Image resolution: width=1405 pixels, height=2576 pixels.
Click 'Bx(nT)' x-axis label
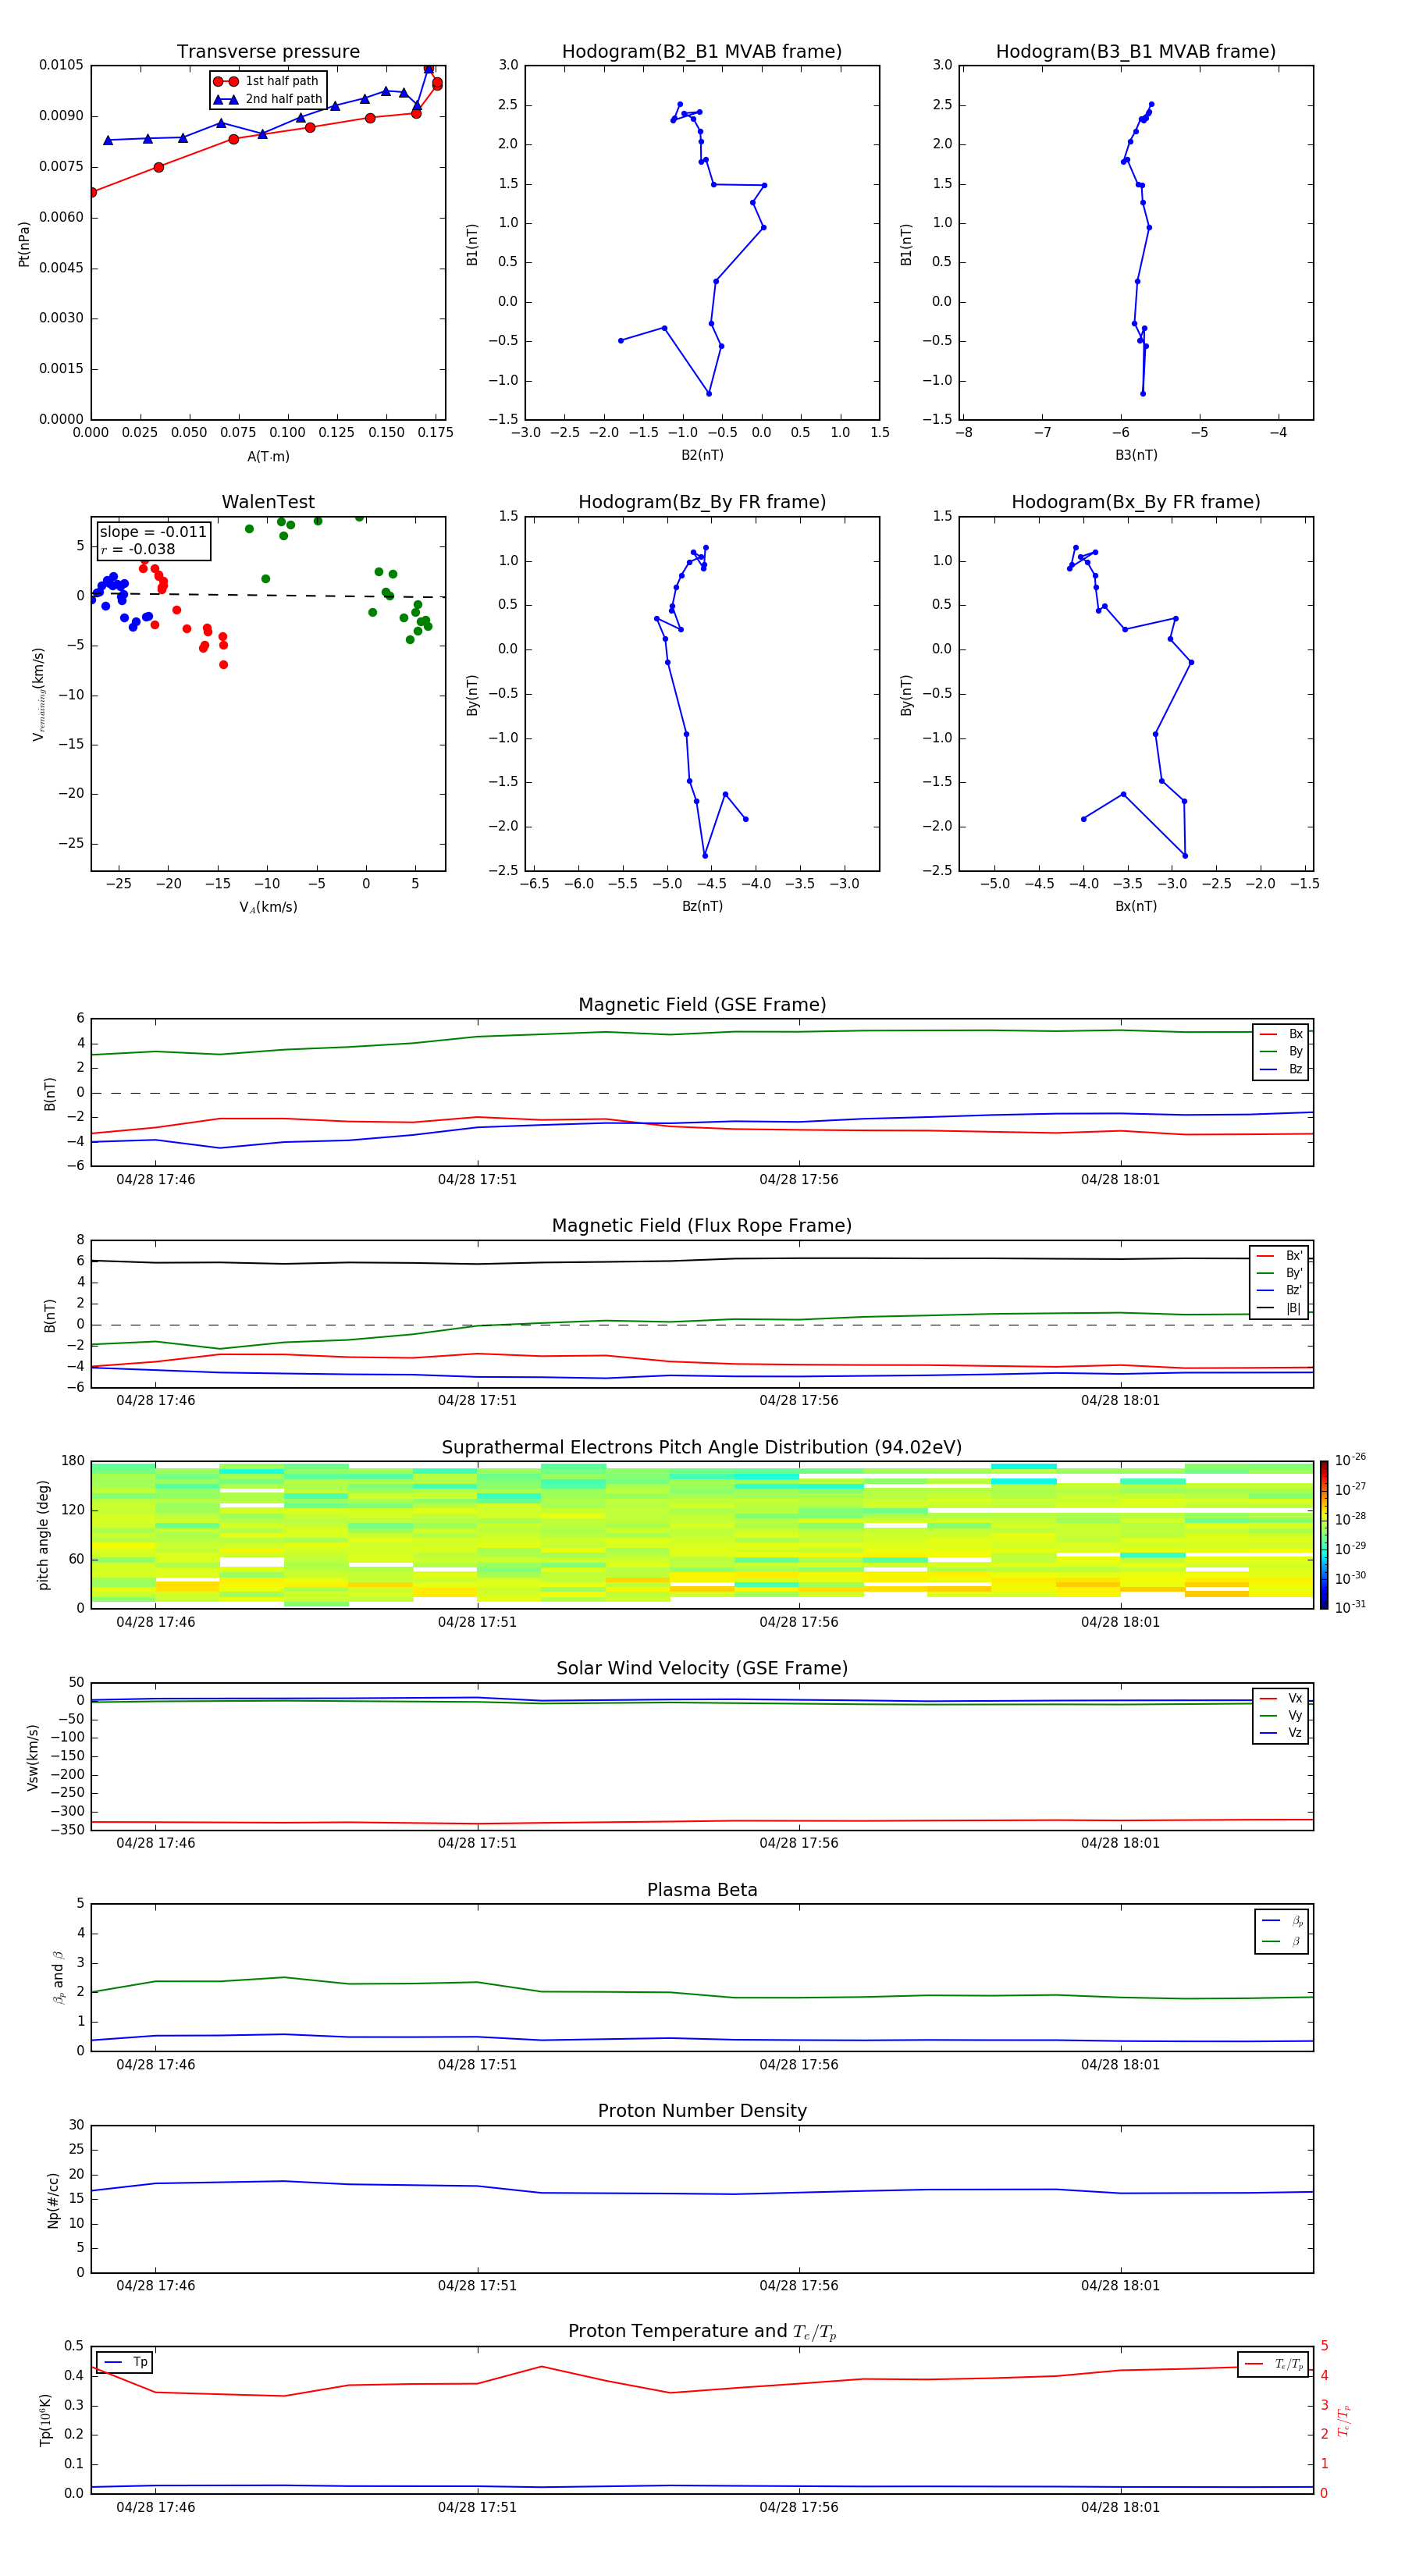click(1136, 906)
